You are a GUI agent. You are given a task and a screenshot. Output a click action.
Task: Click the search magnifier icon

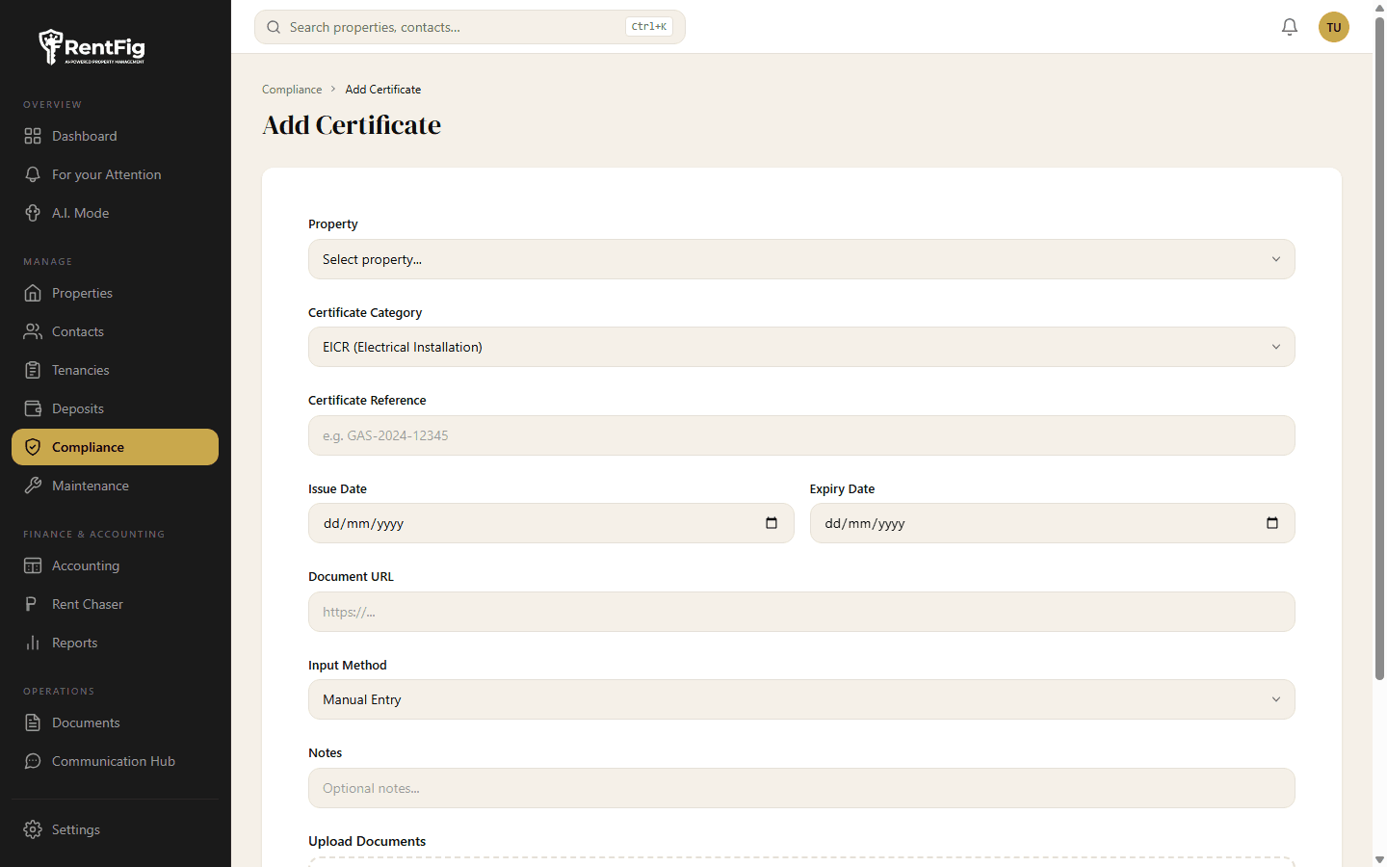click(x=275, y=27)
